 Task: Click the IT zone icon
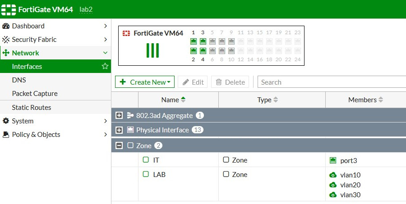146,160
